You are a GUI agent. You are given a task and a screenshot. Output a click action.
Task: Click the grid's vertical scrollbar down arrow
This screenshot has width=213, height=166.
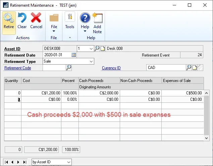pyautogui.click(x=206, y=138)
